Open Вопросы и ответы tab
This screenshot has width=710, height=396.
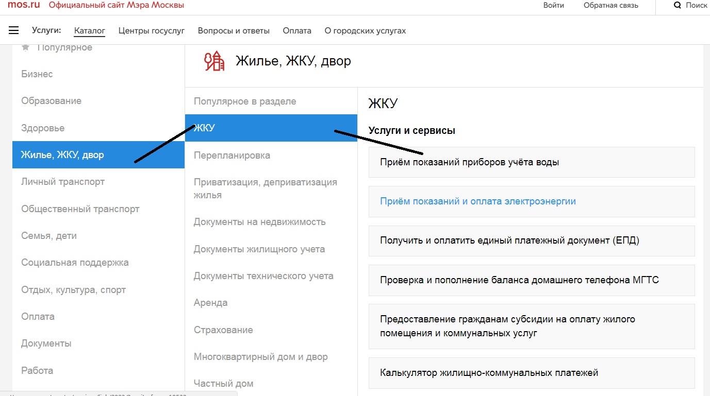[x=234, y=30]
